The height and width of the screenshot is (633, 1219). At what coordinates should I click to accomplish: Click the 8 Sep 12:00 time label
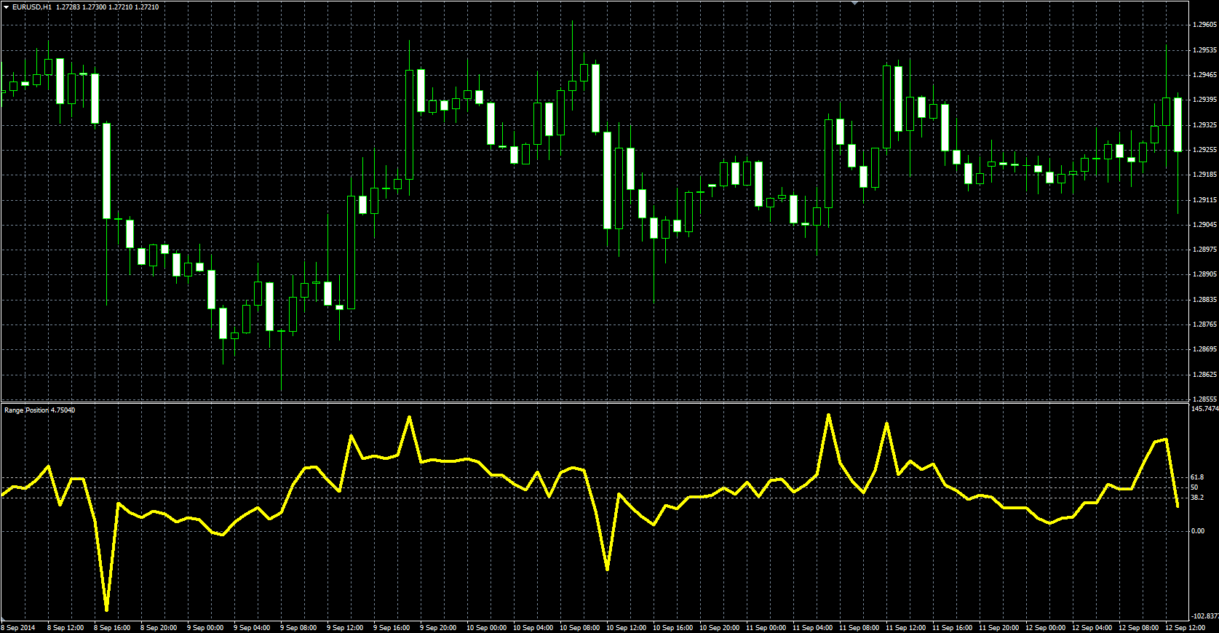65,627
